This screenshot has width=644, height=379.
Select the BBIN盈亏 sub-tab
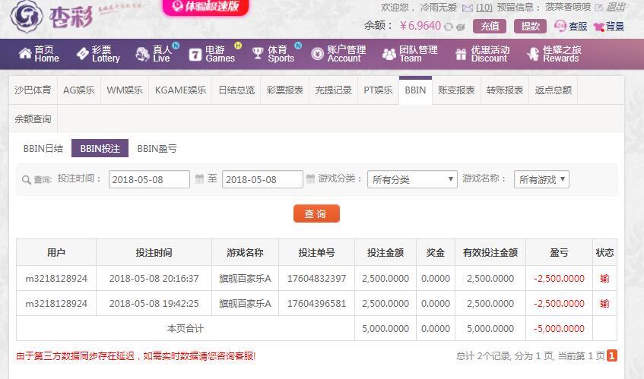157,149
